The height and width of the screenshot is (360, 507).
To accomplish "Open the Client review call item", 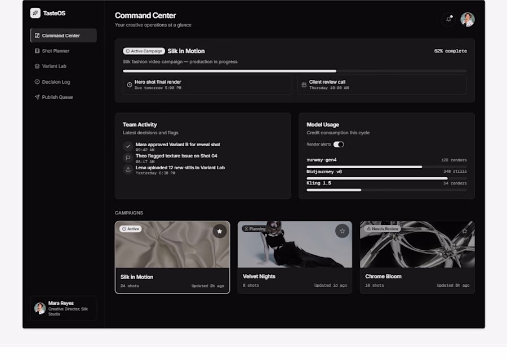I will [x=382, y=84].
